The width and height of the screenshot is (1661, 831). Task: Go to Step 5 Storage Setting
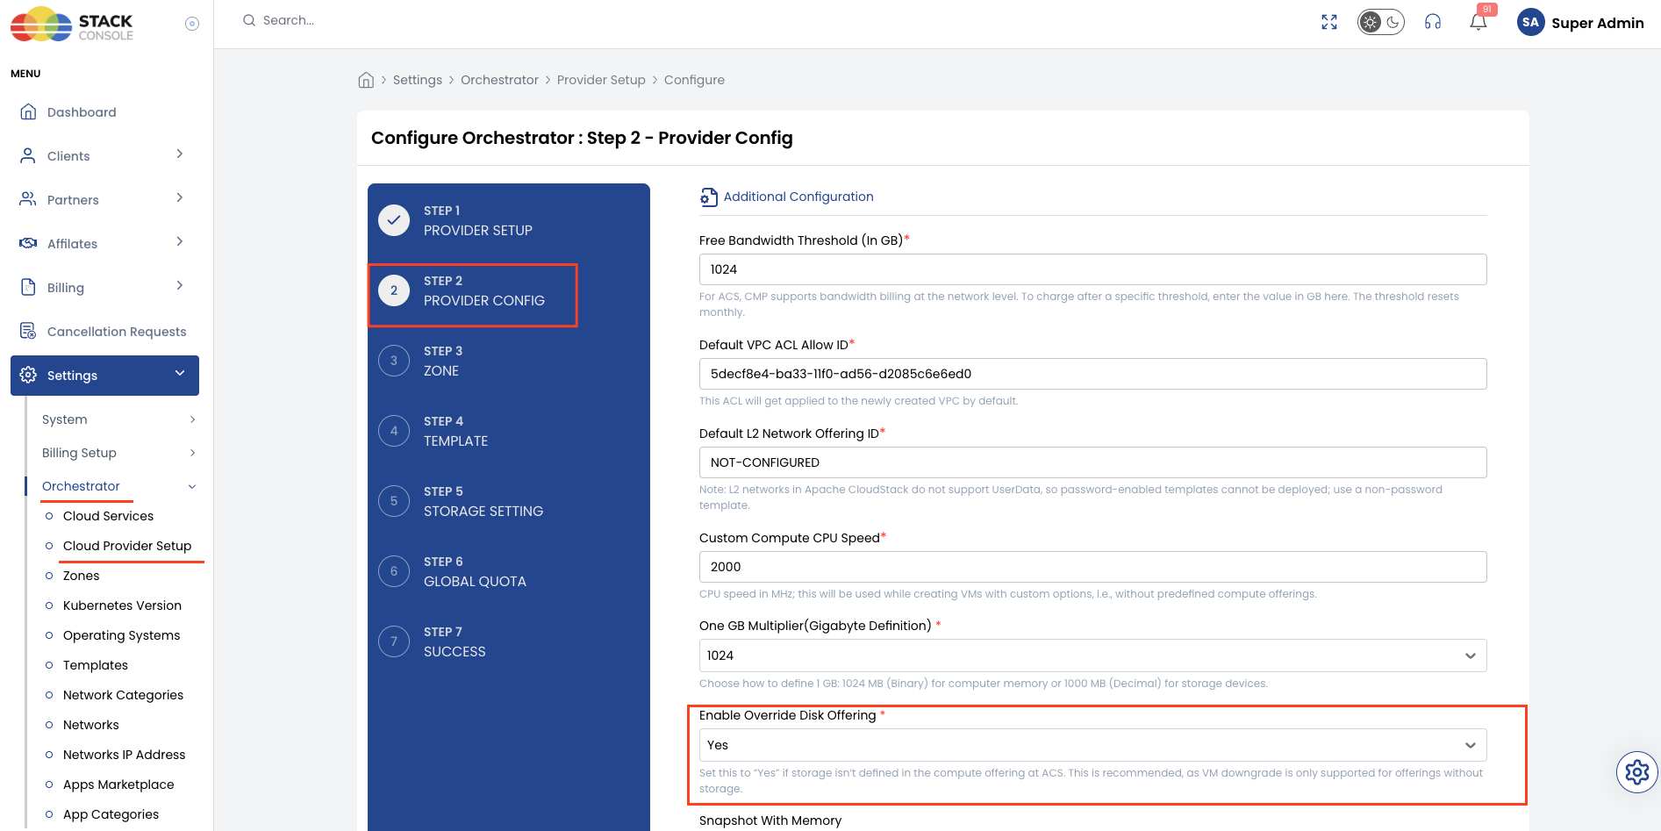(483, 501)
